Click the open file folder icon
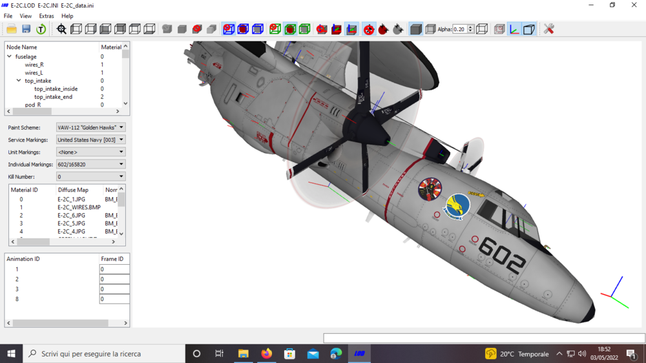The height and width of the screenshot is (363, 646). tap(12, 29)
